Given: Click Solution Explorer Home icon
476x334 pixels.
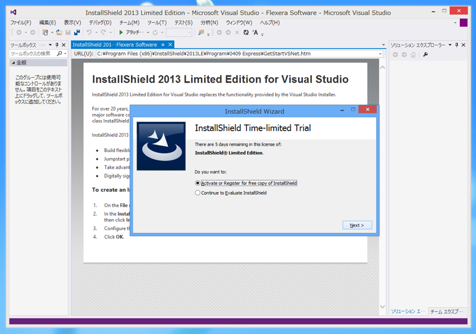Looking at the screenshot, I should (x=413, y=55).
